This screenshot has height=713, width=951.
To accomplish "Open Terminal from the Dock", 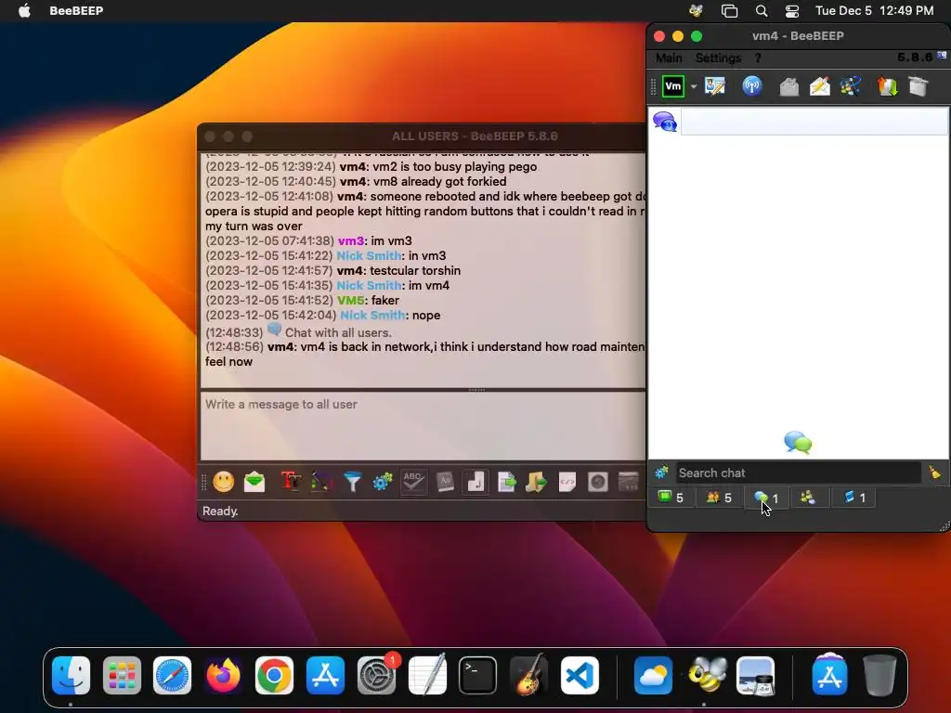I will pos(477,675).
